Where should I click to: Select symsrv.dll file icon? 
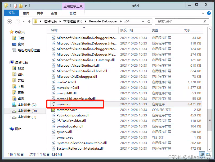coord(53,132)
